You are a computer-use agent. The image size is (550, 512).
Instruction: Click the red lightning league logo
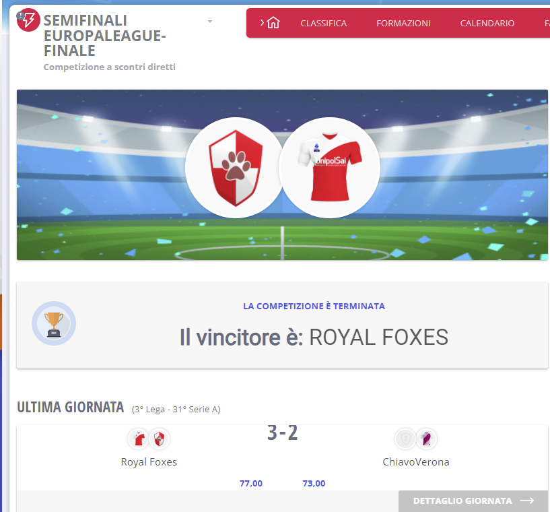tap(28, 20)
